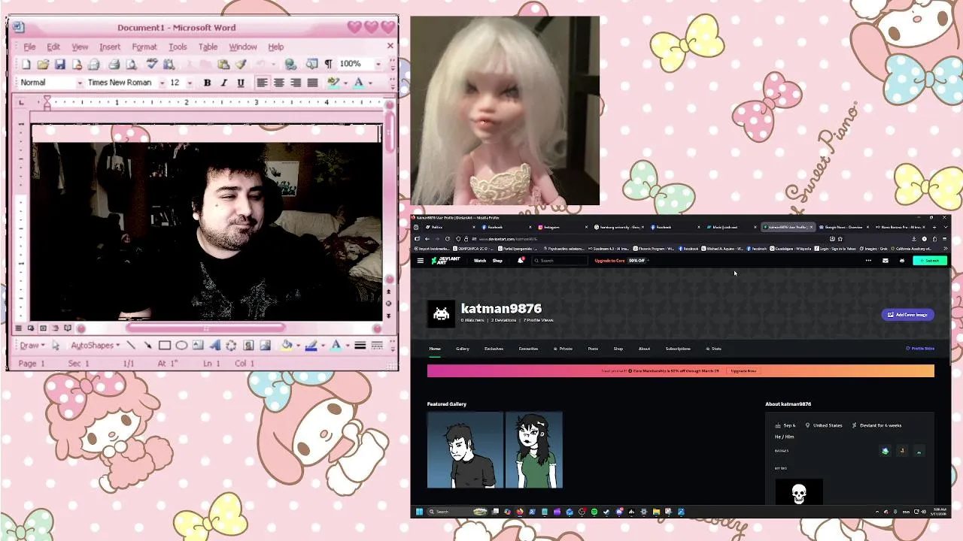963x541 pixels.
Task: Click the Open folder icon in Word toolbar
Action: pyautogui.click(x=43, y=65)
